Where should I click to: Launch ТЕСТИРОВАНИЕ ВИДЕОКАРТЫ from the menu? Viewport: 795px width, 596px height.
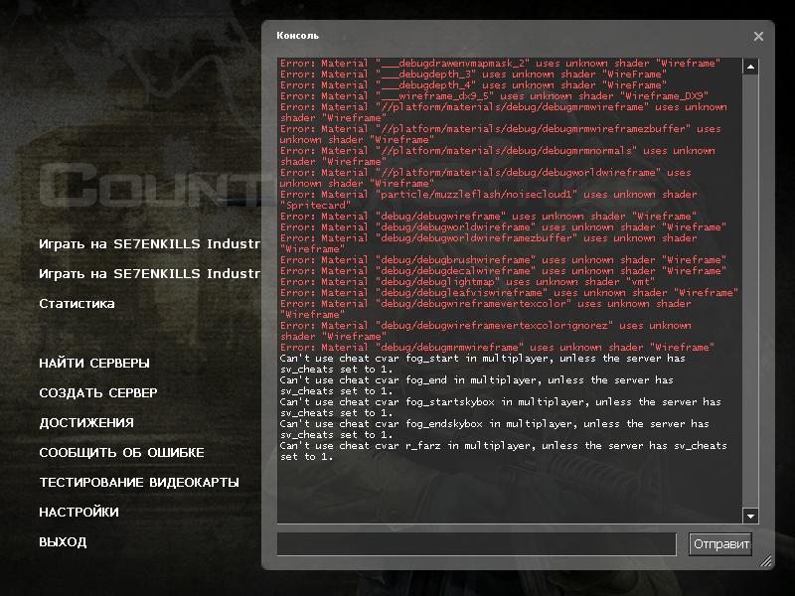coord(139,482)
